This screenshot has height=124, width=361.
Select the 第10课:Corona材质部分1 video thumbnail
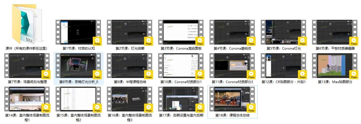(181, 66)
